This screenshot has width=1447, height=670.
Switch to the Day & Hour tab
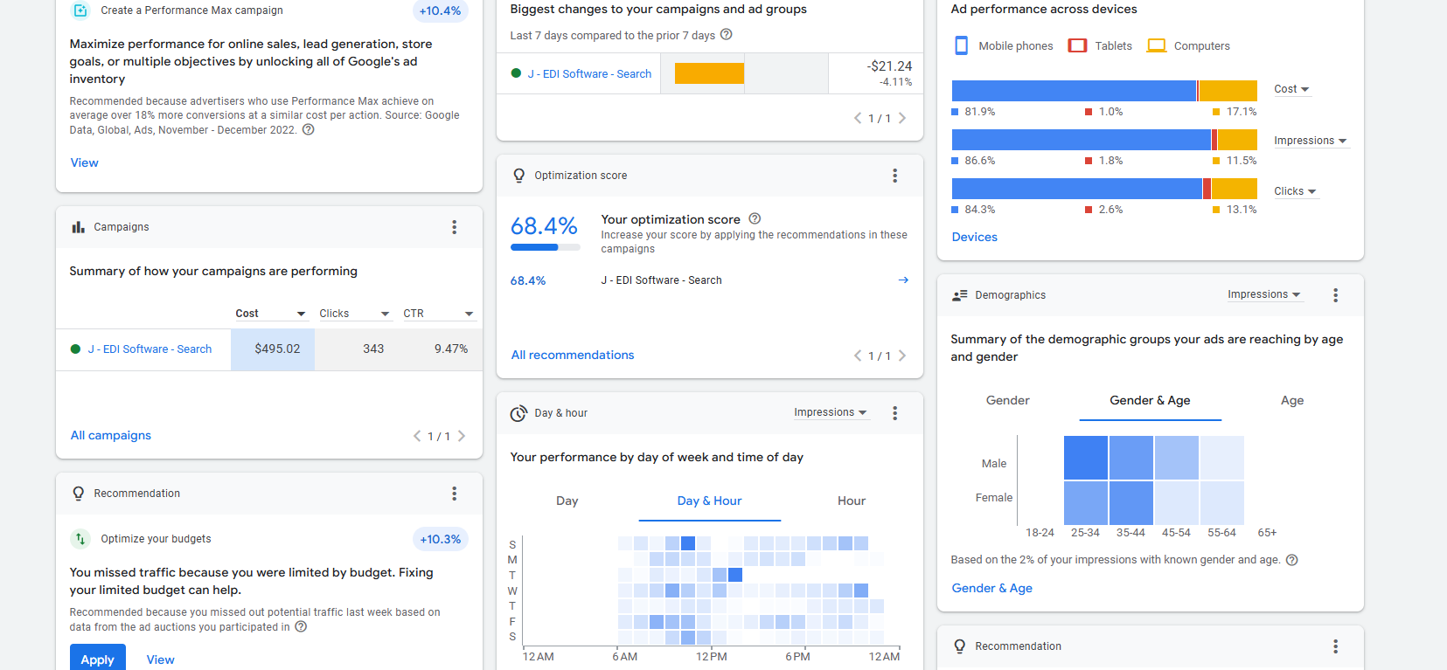[x=709, y=501]
